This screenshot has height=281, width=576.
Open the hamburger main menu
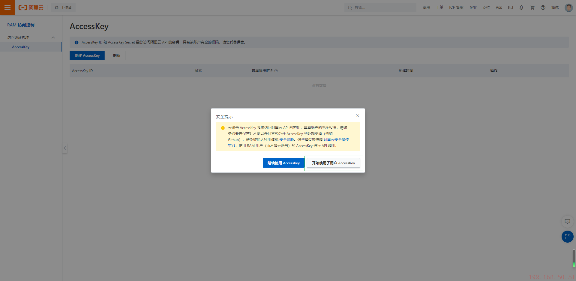7,7
